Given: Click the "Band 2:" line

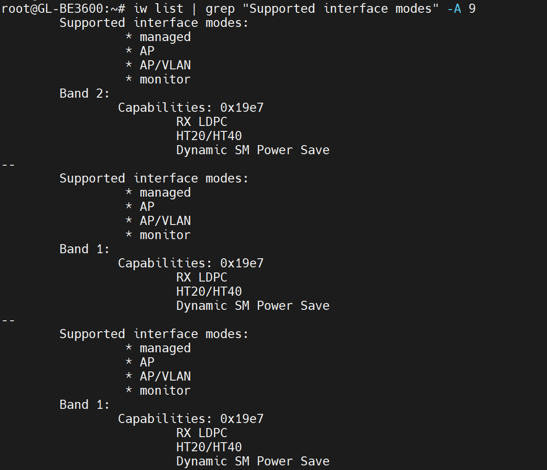Looking at the screenshot, I should 85,94.
